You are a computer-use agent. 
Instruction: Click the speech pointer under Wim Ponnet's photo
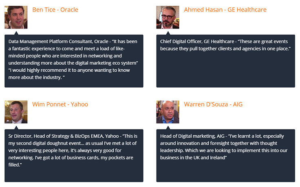16,128
